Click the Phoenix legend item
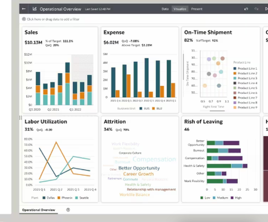 pyautogui.click(x=65, y=198)
